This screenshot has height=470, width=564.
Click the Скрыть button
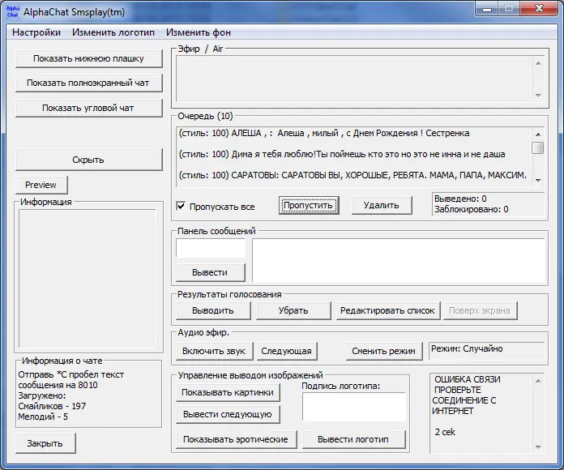tap(88, 160)
